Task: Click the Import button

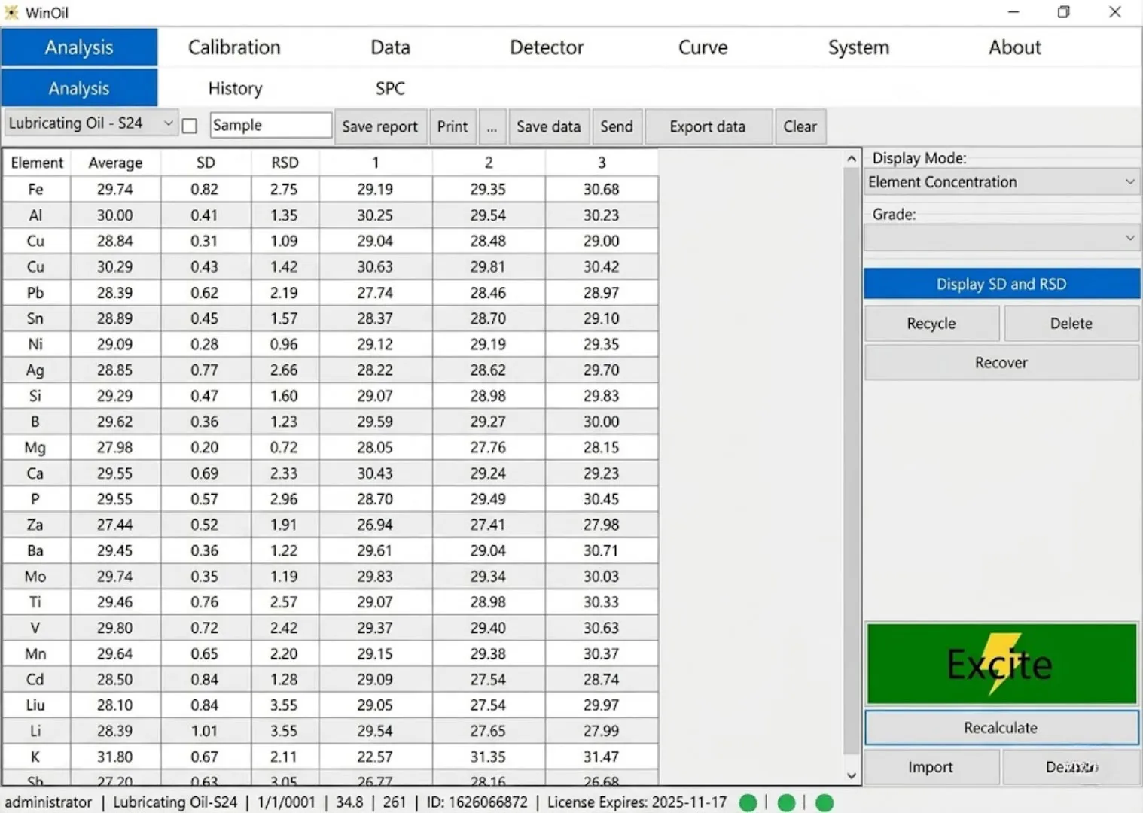Action: (931, 767)
